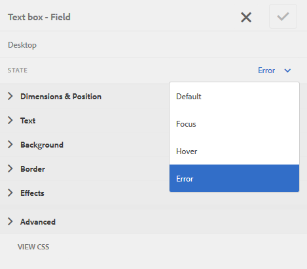Open the State dropdown showing Error
Screen dimensions: 307x269
[274, 71]
